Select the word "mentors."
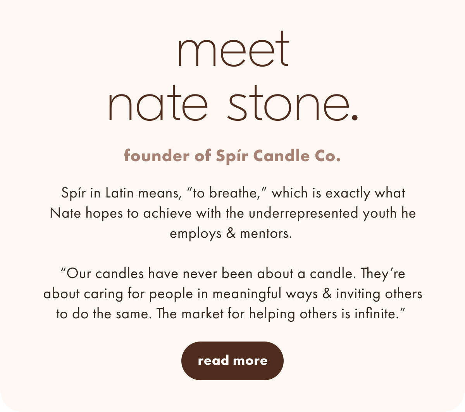The height and width of the screenshot is (412, 465). [x=266, y=233]
